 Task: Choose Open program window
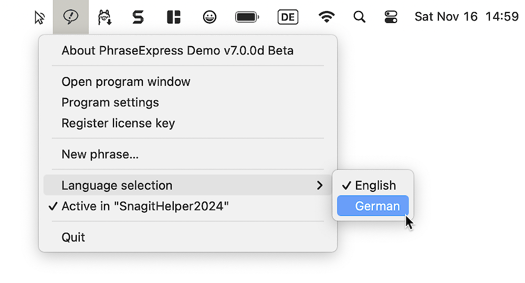click(x=126, y=82)
